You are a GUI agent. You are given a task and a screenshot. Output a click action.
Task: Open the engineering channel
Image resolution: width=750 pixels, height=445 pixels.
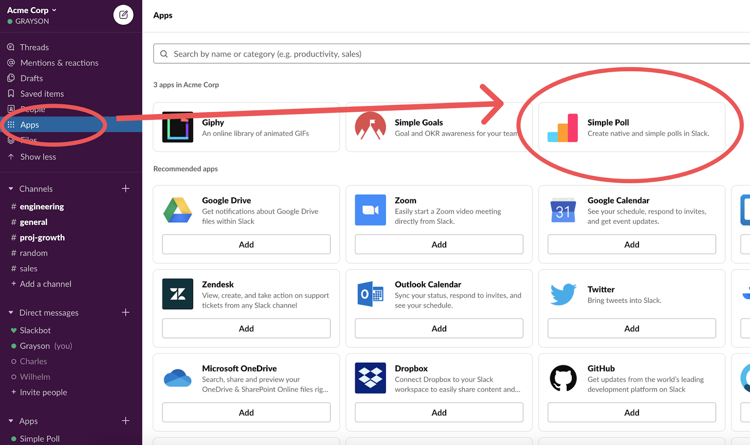click(42, 206)
